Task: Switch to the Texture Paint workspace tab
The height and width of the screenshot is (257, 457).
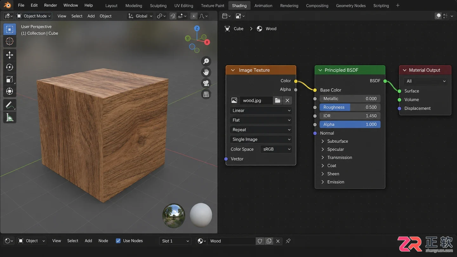Action: [x=213, y=5]
